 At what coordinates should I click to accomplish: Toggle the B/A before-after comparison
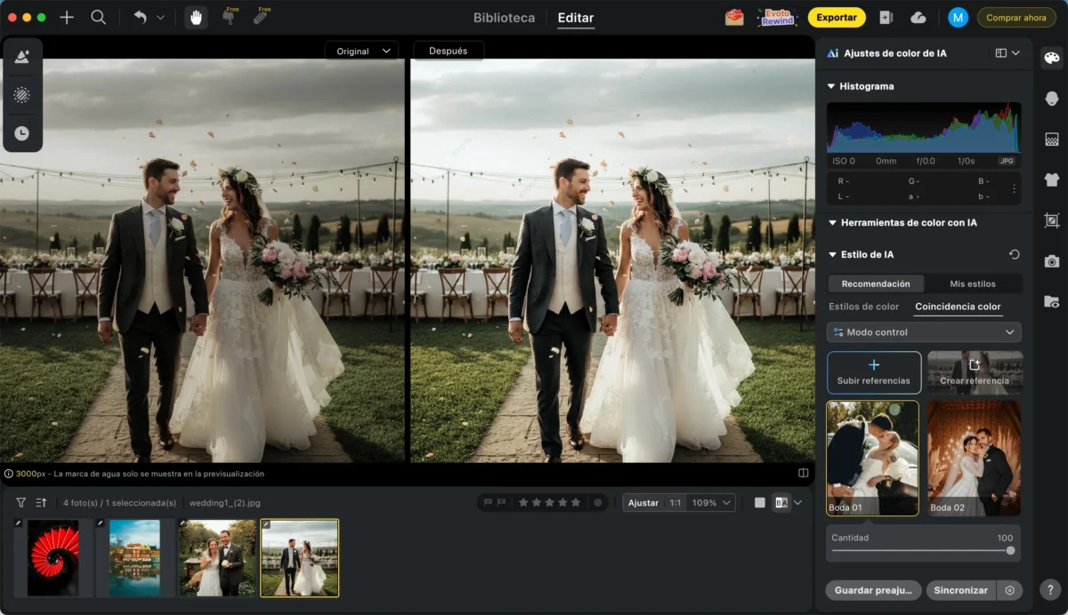pyautogui.click(x=780, y=502)
